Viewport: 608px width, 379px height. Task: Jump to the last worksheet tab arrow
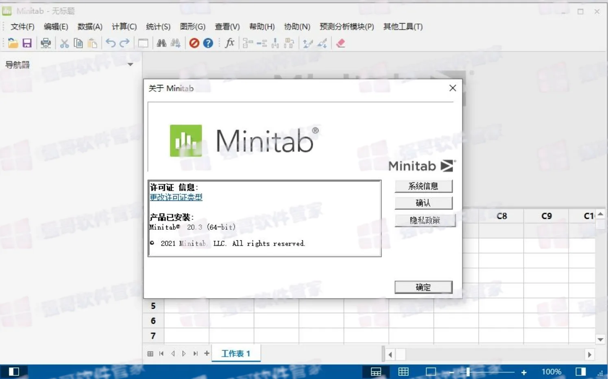coord(195,354)
